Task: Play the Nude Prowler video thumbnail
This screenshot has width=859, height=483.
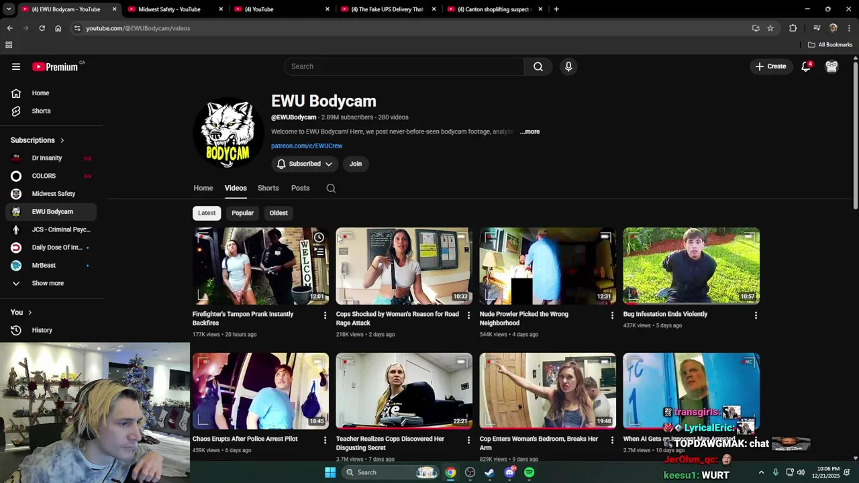Action: click(x=548, y=266)
